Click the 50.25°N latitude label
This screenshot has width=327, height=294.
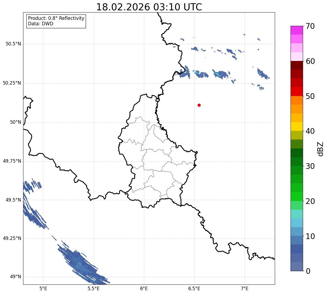pyautogui.click(x=12, y=83)
